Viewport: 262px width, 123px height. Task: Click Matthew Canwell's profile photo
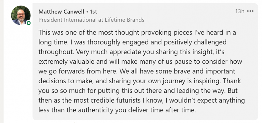tap(21, 15)
